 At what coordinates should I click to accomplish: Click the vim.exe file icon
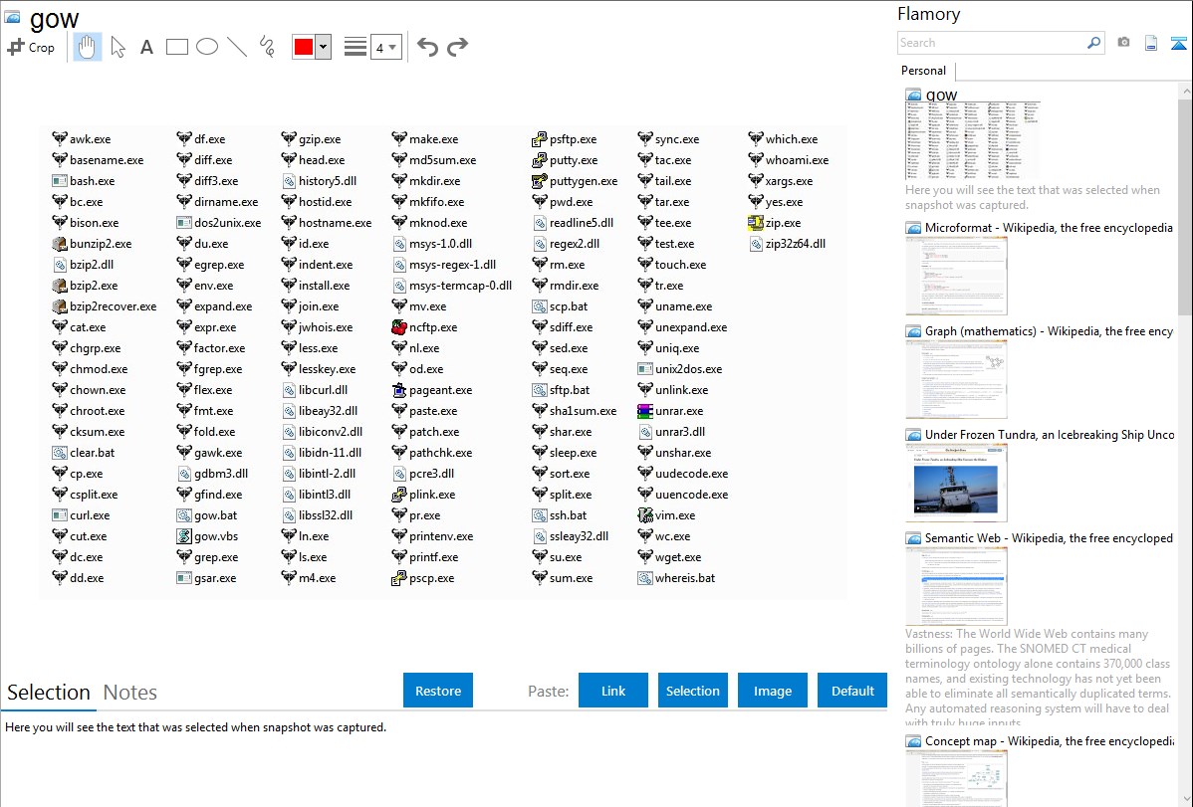pyautogui.click(x=645, y=514)
